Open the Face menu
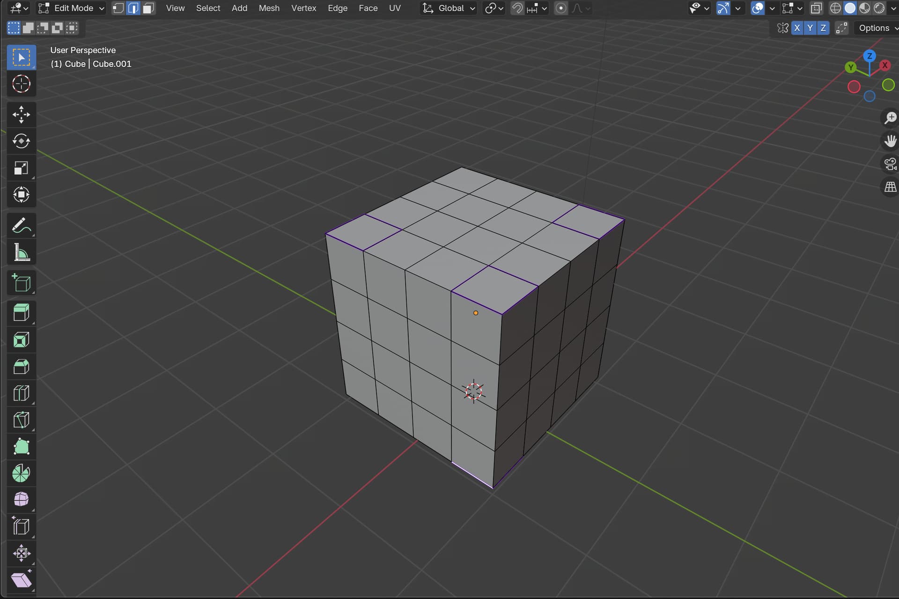 (x=368, y=8)
